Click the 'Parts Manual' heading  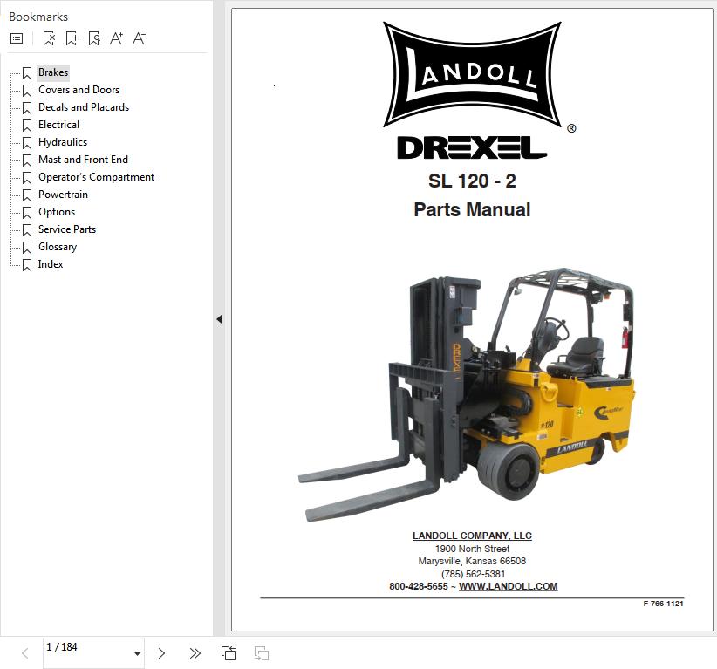tap(472, 210)
